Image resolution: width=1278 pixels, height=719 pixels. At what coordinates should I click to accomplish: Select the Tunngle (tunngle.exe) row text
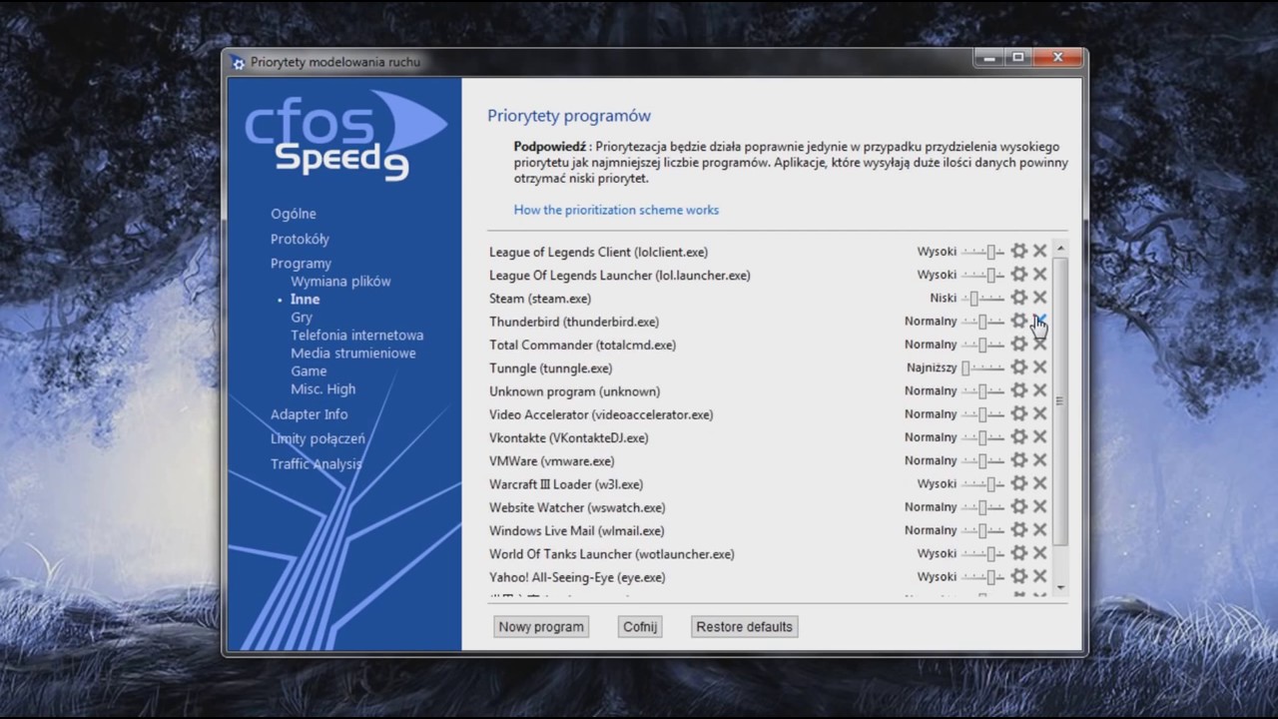(551, 368)
